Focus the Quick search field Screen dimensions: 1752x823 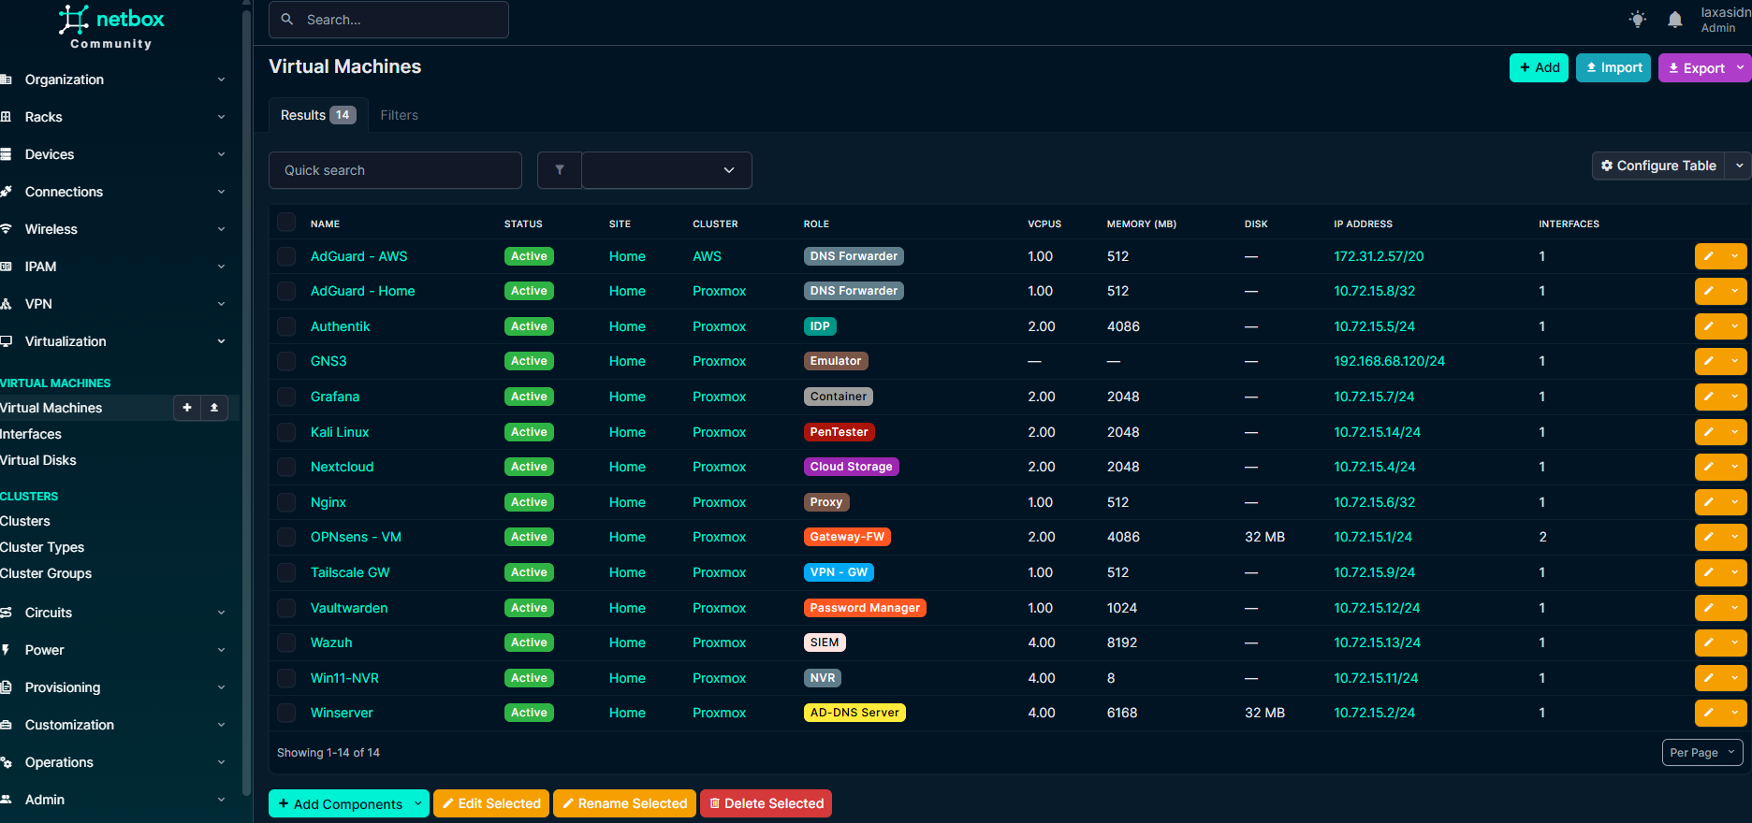pos(395,170)
